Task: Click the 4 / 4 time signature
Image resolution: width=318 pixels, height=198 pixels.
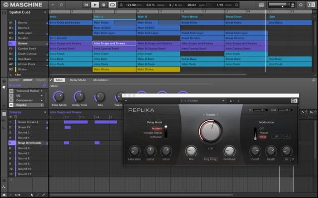Action: coord(173,5)
